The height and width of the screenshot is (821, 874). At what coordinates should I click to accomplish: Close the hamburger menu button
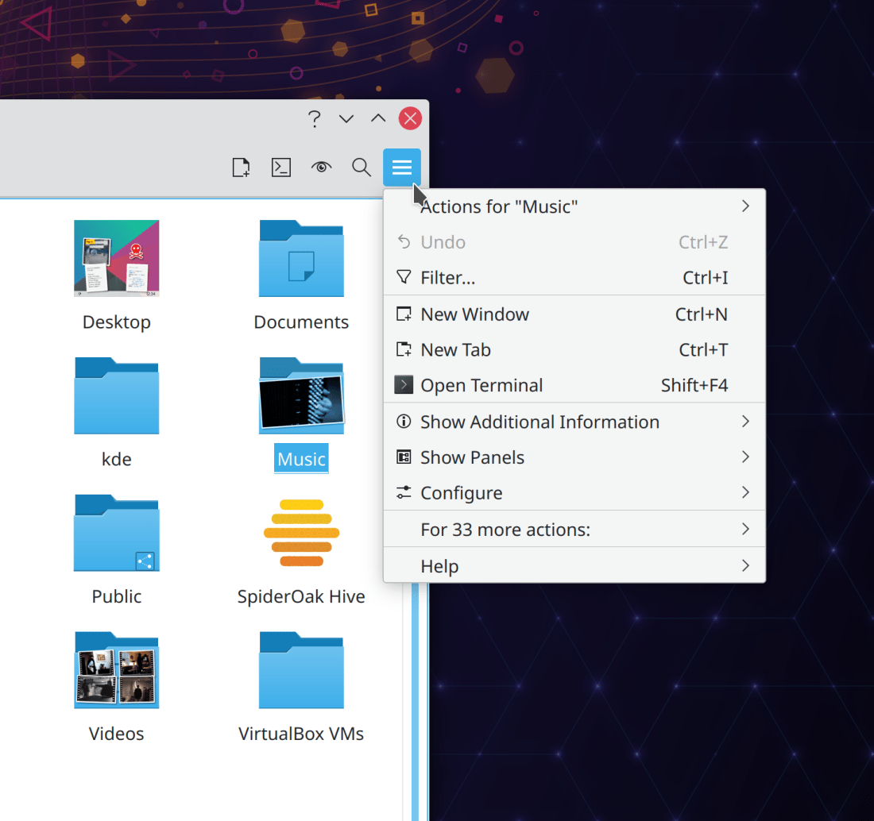pos(402,168)
